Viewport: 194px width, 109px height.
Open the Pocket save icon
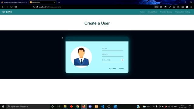[x=174, y=7]
